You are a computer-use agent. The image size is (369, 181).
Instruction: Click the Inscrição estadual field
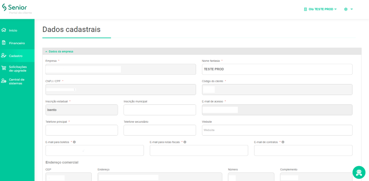[81, 110]
